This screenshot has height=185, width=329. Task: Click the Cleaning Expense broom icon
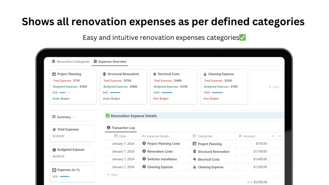pos(205,74)
